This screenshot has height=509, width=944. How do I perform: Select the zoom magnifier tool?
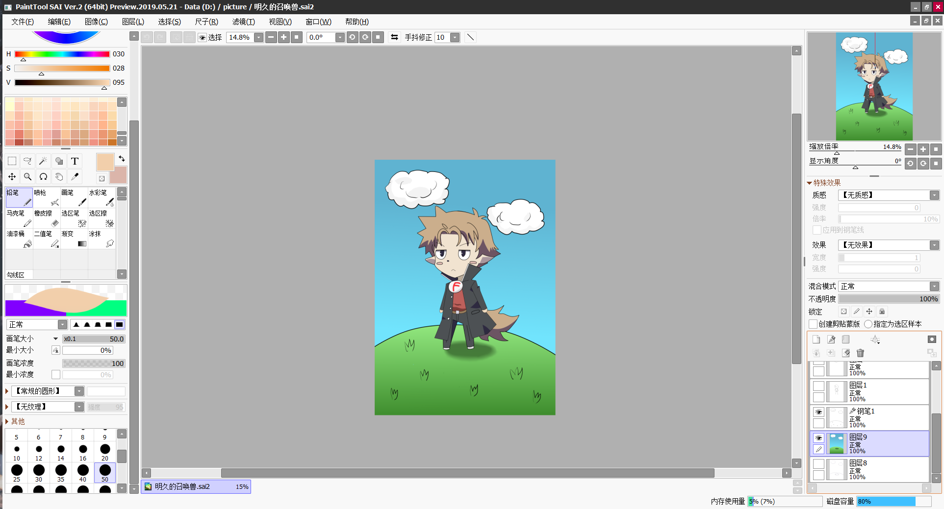coord(28,177)
